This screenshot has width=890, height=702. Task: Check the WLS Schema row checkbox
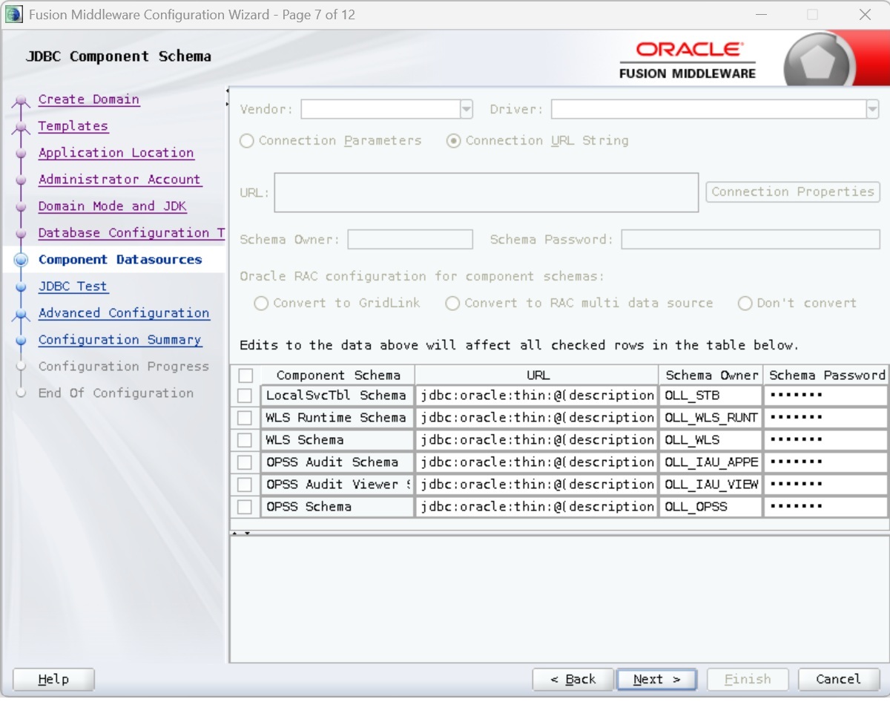(245, 441)
